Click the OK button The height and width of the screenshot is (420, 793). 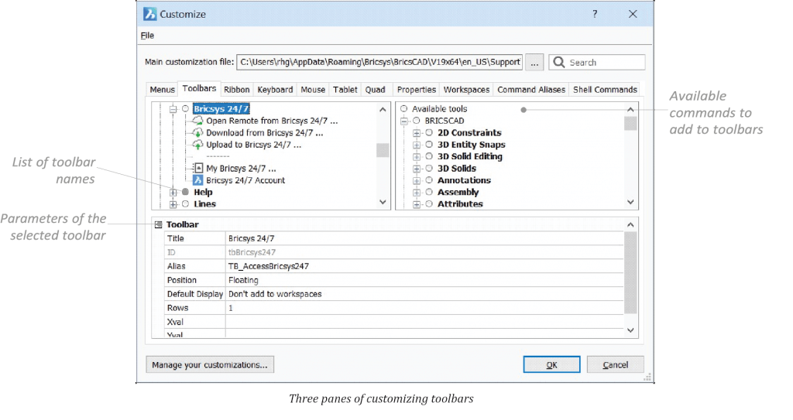(551, 364)
